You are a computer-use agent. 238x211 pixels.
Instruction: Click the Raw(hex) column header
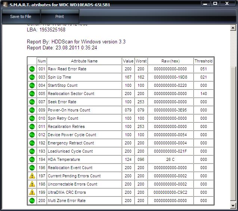(x=170, y=61)
